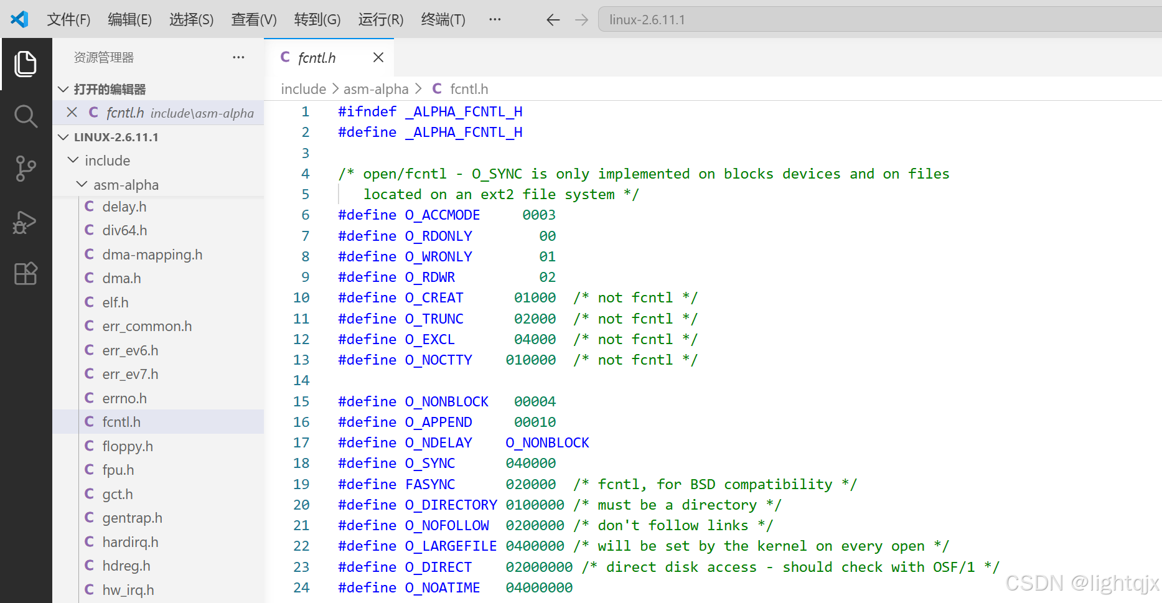
Task: Click the O_LARGEFILE define on line 22
Action: (x=451, y=546)
